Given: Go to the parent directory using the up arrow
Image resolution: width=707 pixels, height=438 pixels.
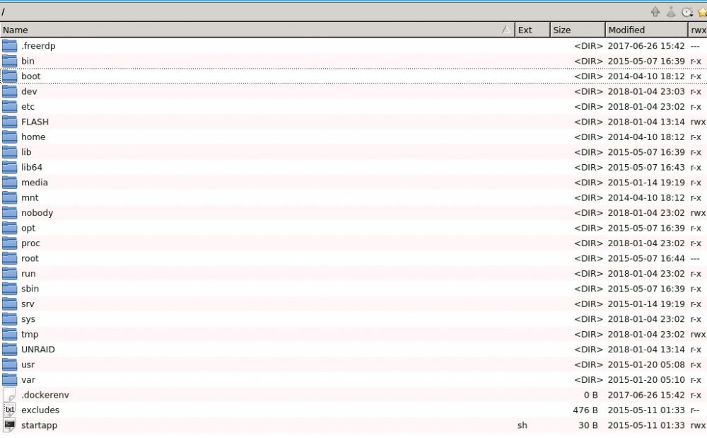Looking at the screenshot, I should (655, 12).
